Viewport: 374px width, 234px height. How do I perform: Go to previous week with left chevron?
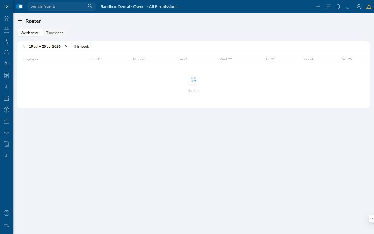pos(24,46)
